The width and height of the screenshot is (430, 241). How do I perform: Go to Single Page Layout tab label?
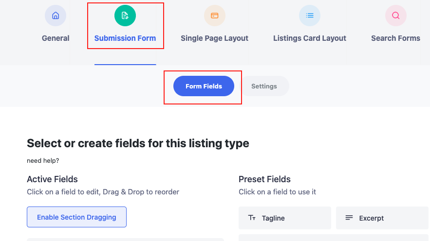pyautogui.click(x=214, y=38)
